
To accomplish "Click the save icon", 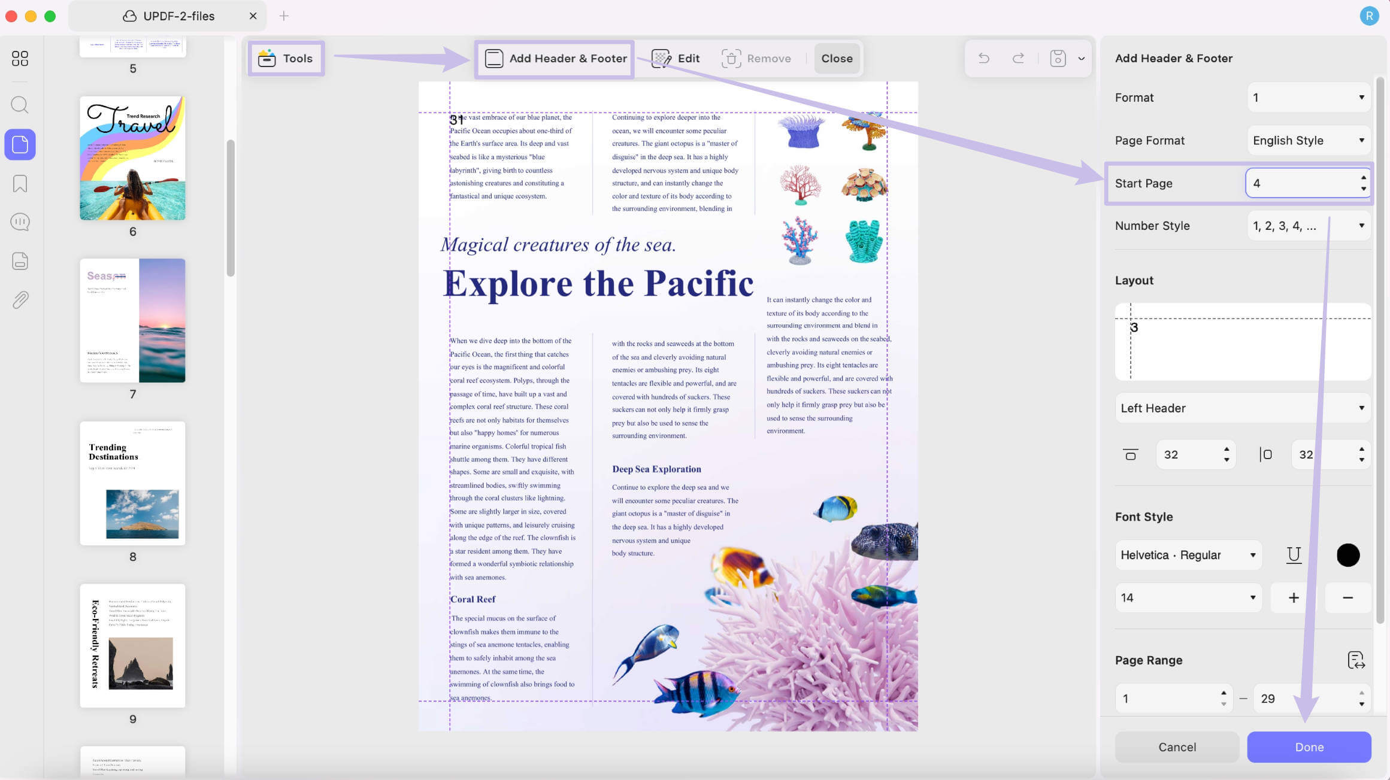I will tap(1058, 58).
